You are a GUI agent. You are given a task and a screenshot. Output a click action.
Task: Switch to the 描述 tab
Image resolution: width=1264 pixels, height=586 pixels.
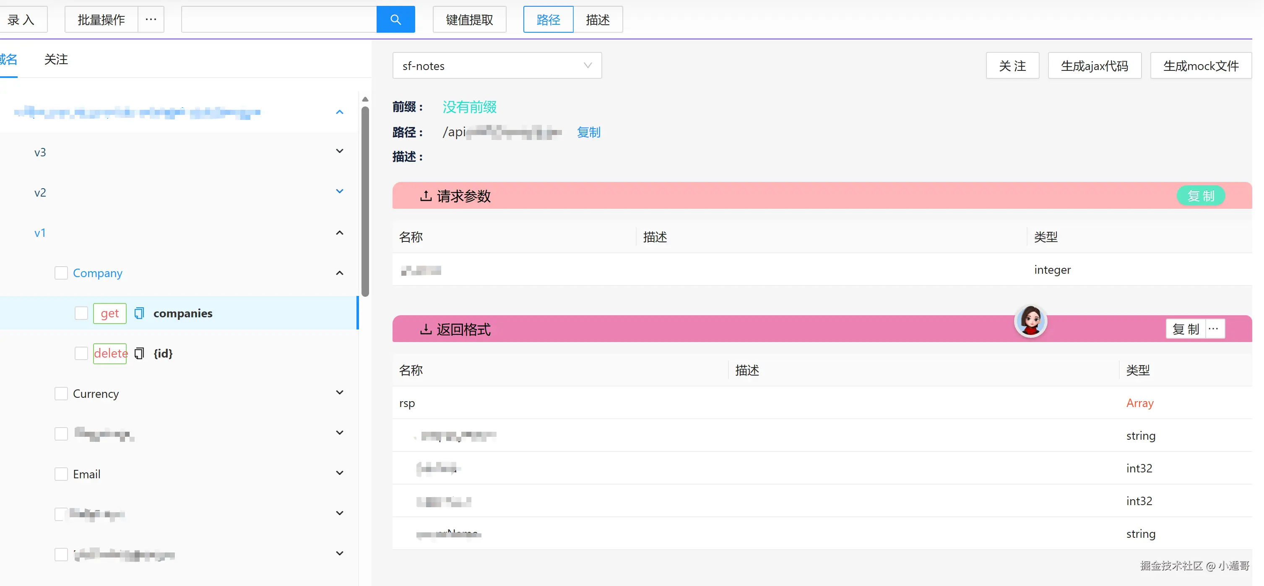[x=598, y=20]
